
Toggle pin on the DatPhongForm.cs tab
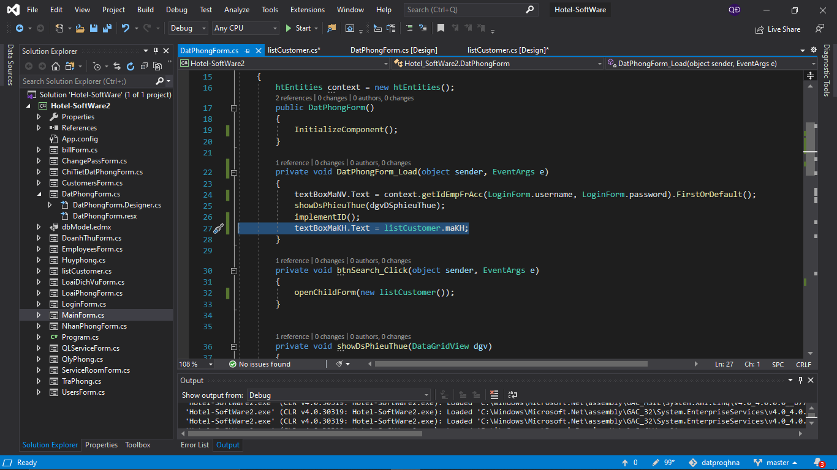(x=247, y=51)
